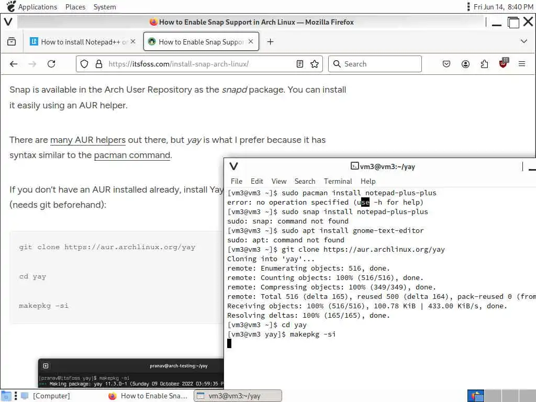The height and width of the screenshot is (402, 536).
Task: Click the 'makepkg -si' code line on webpage
Action: (x=44, y=306)
